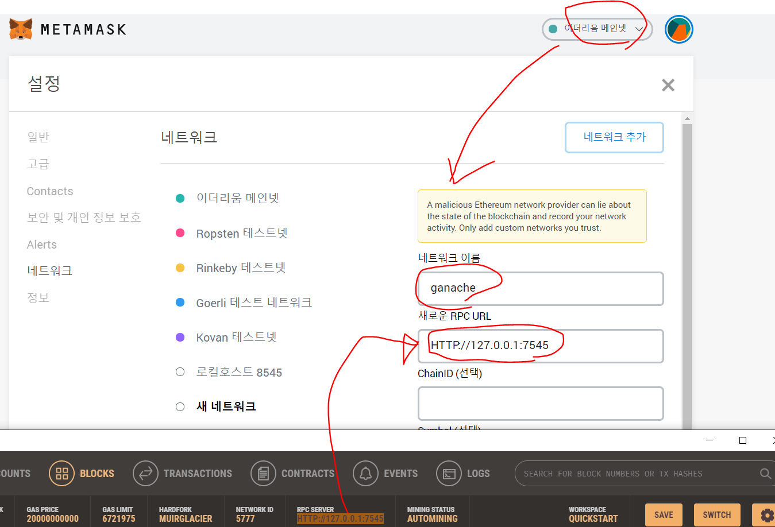Click Ganache mining status AUTOMINING
Image resolution: width=775 pixels, height=527 pixels.
pyautogui.click(x=433, y=518)
